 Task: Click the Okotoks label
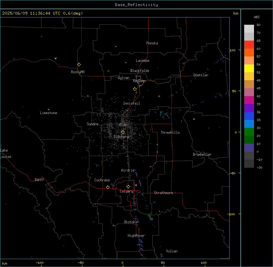[130, 222]
